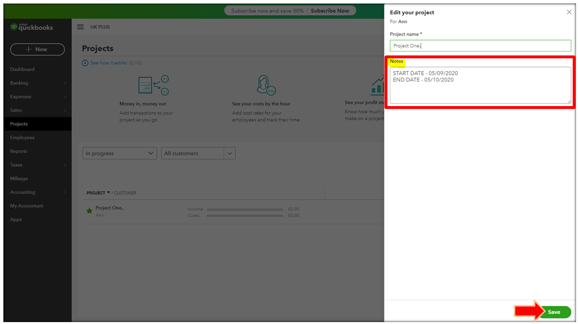The width and height of the screenshot is (578, 324).
Task: Toggle the favorite star on Project One
Action: (89, 210)
